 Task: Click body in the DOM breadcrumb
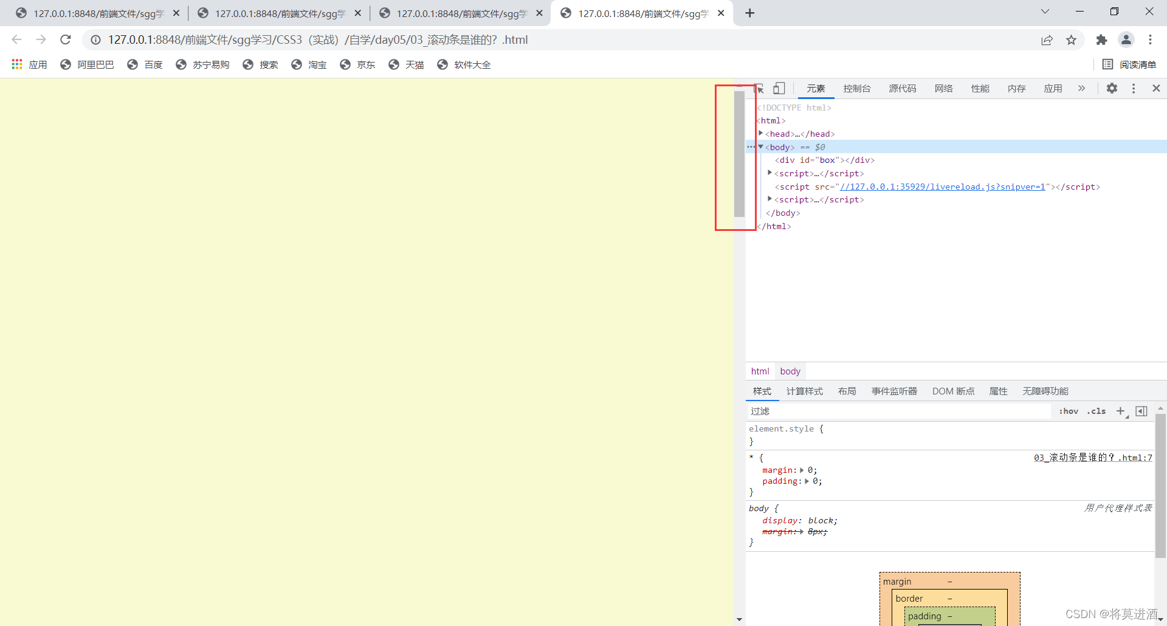tap(790, 371)
